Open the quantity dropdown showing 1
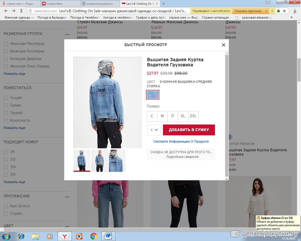Screen dimensions: 301x241 point(154,130)
